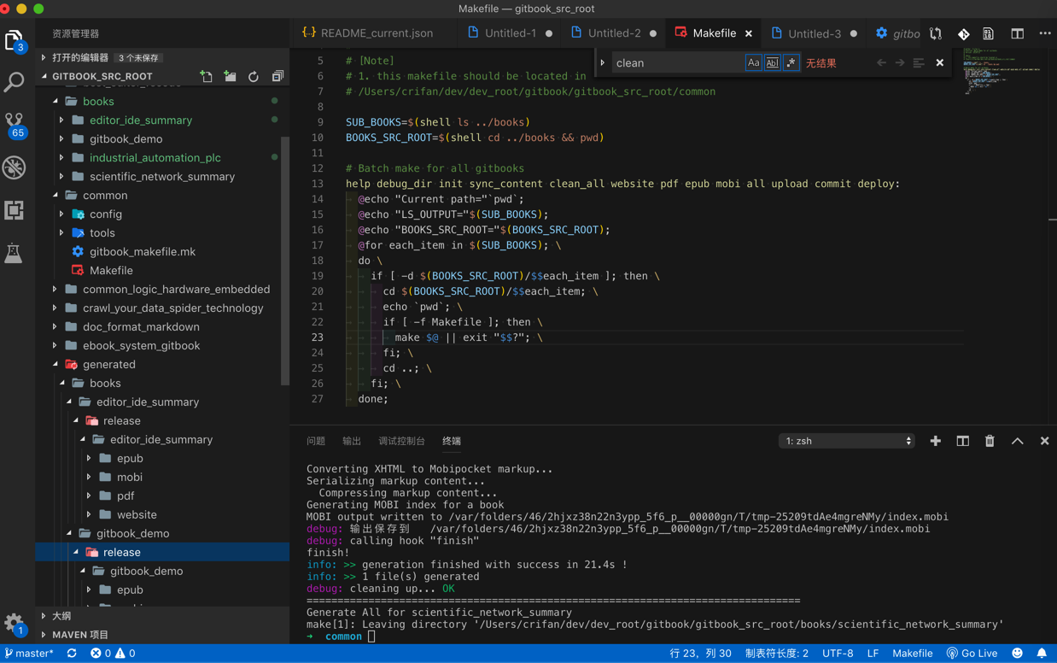
Task: Open the Search view in activity bar
Action: (15, 82)
